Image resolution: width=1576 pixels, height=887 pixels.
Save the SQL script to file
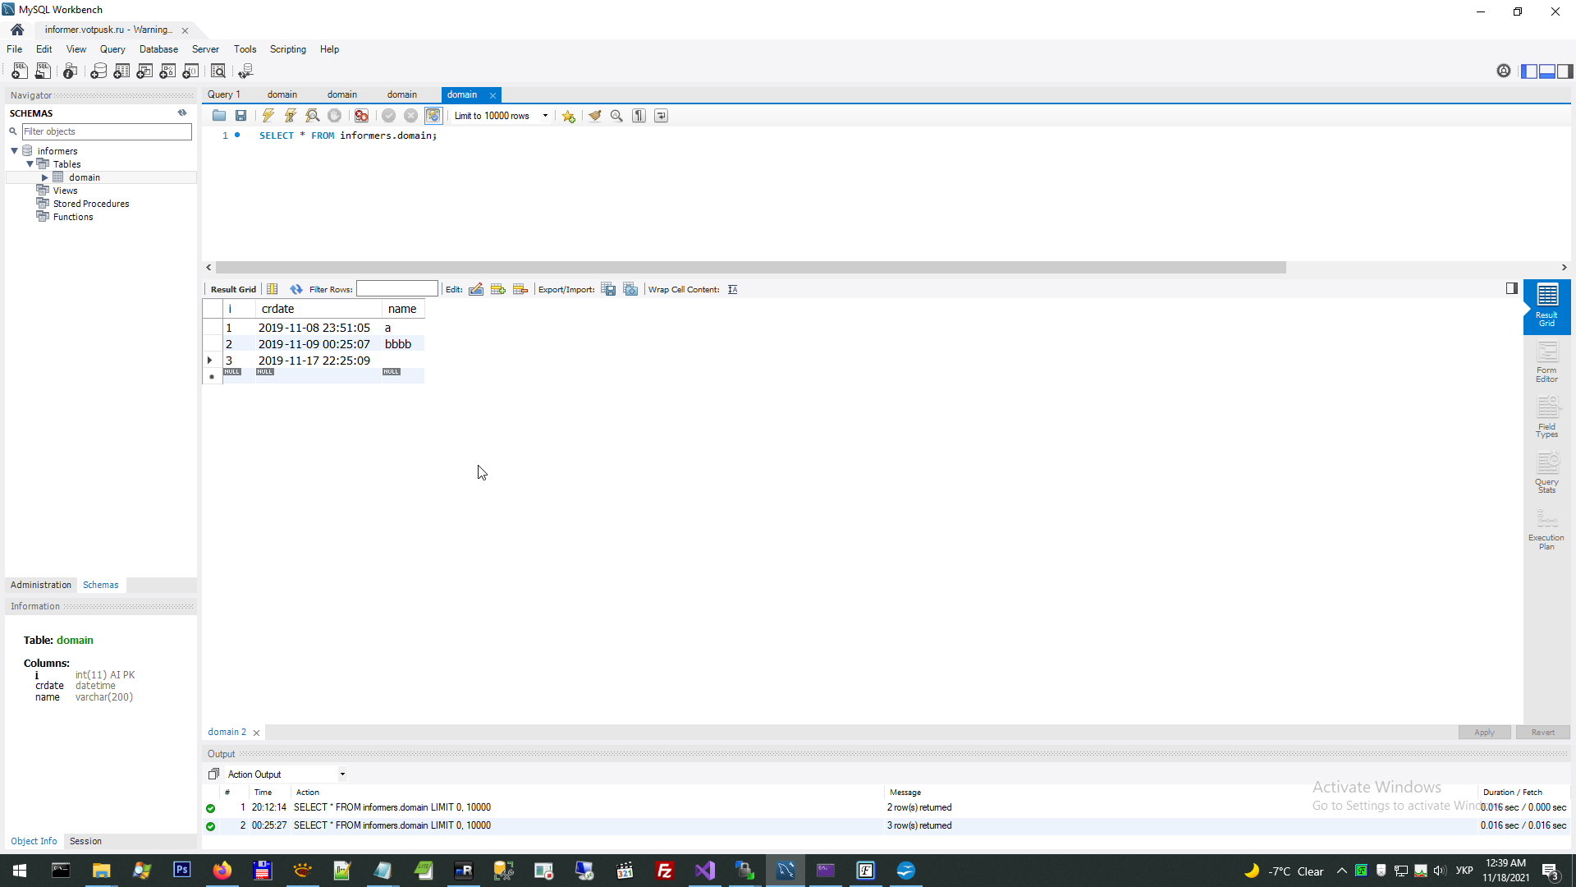pos(241,116)
